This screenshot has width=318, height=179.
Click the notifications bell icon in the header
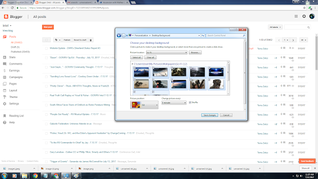coord(304,16)
